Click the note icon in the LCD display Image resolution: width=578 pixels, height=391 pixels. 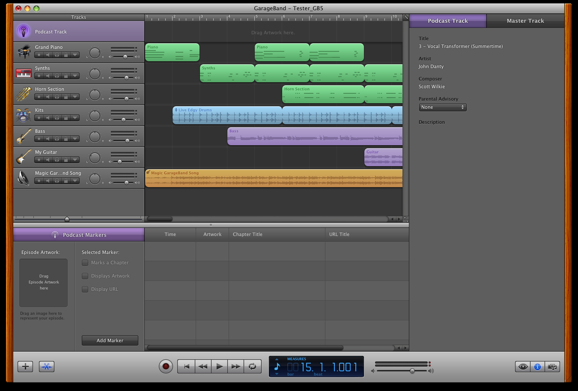point(277,367)
